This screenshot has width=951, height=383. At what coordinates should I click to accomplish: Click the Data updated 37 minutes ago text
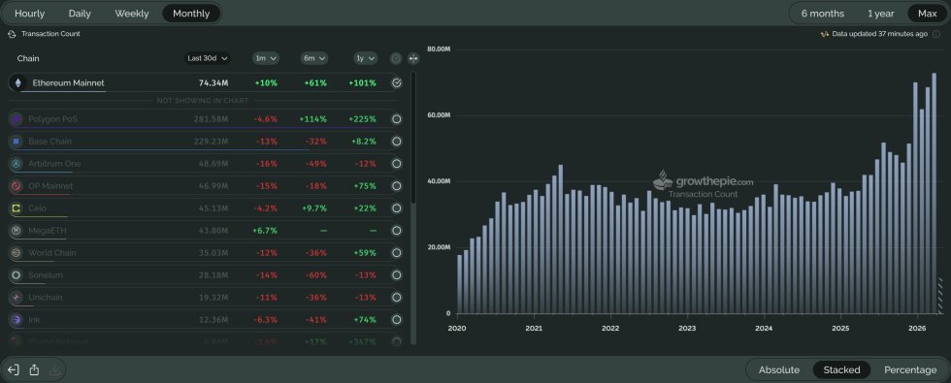880,34
